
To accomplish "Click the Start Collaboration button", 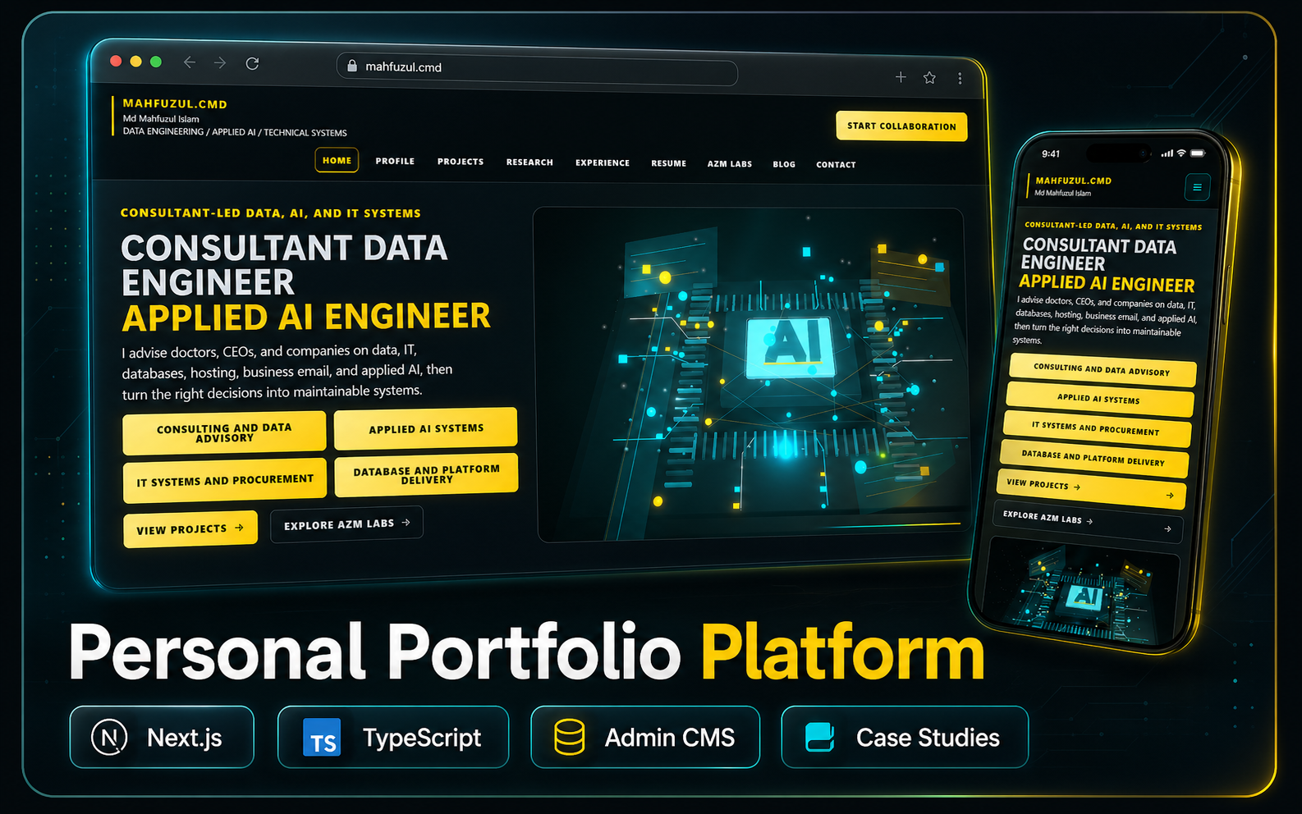I will (901, 126).
